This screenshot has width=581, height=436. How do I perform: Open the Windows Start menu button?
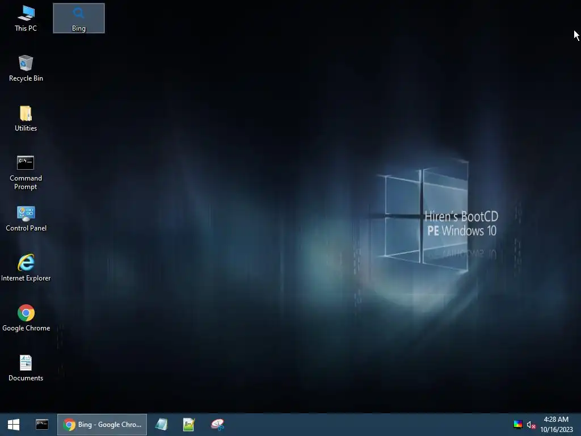coord(14,425)
